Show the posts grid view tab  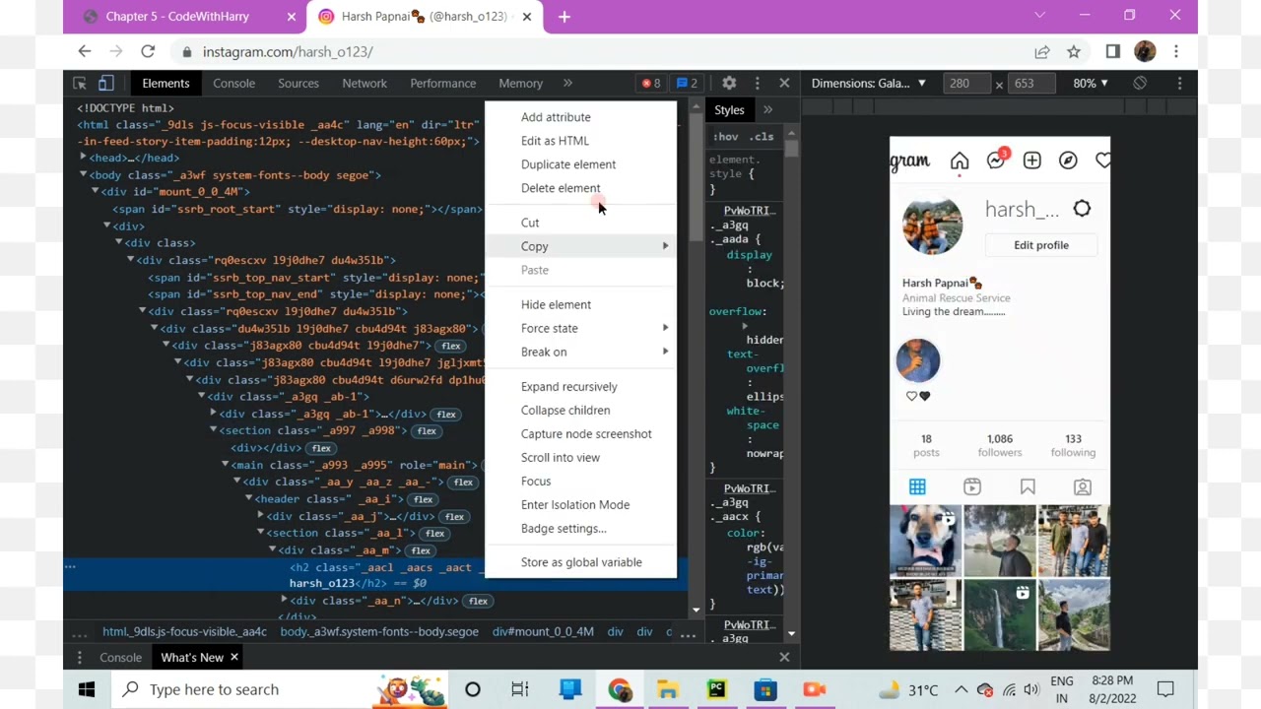tap(917, 486)
